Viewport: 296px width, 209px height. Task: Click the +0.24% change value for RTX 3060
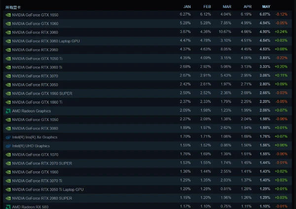(x=281, y=32)
